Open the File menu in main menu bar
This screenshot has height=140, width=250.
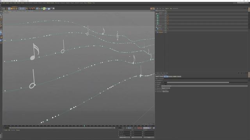pos(1,3)
